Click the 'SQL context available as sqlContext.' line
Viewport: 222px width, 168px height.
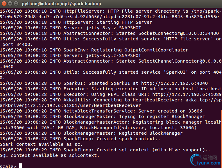(x=49, y=155)
